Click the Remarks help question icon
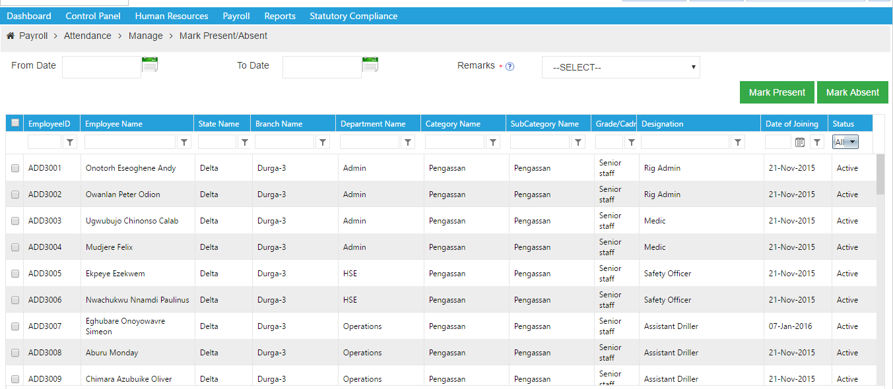Image resolution: width=893 pixels, height=389 pixels. 510,67
